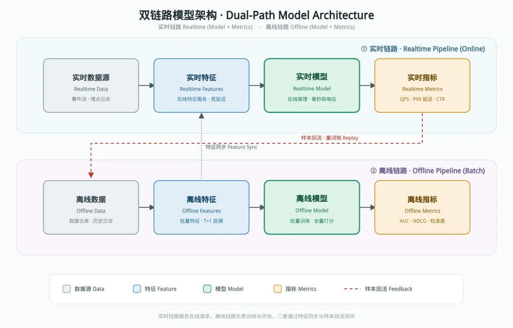Click the red dashed 样本回流 Feedback legend line

(x=352, y=289)
